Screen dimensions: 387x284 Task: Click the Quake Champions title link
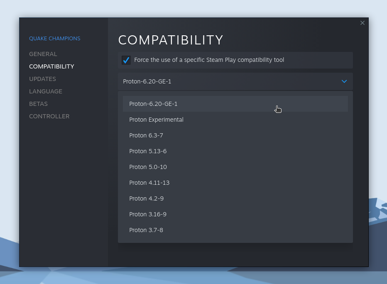54,39
